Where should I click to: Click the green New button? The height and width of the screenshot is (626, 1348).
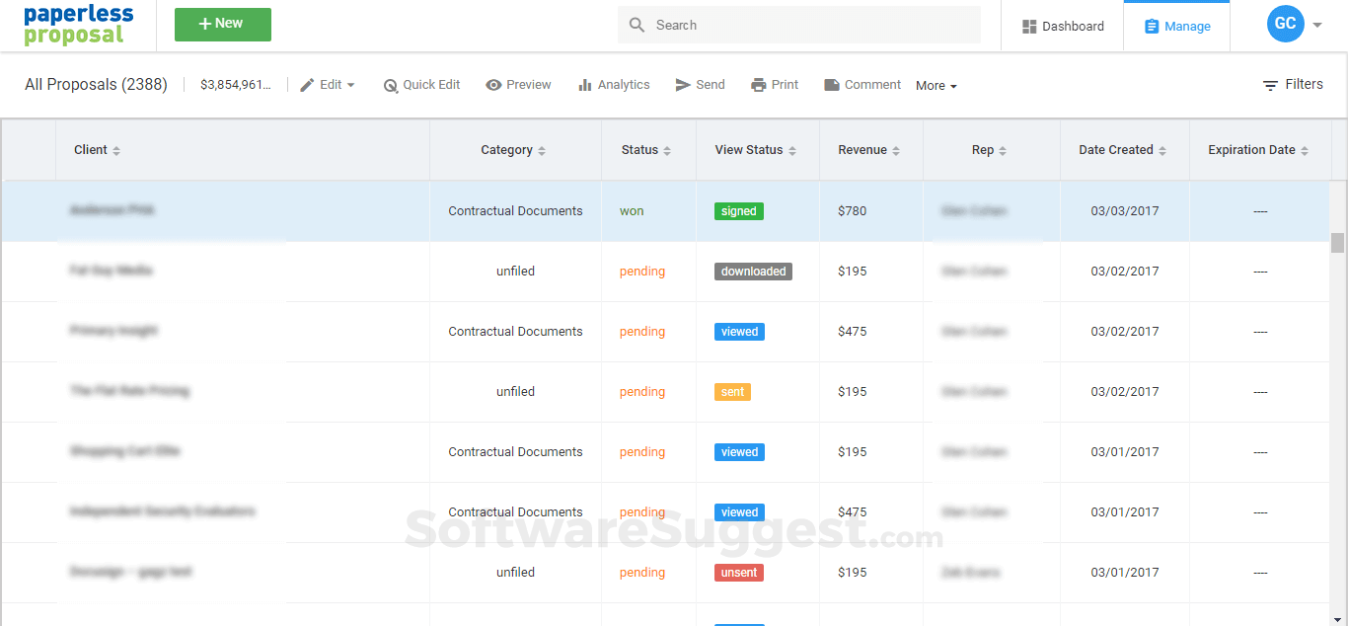pyautogui.click(x=223, y=25)
